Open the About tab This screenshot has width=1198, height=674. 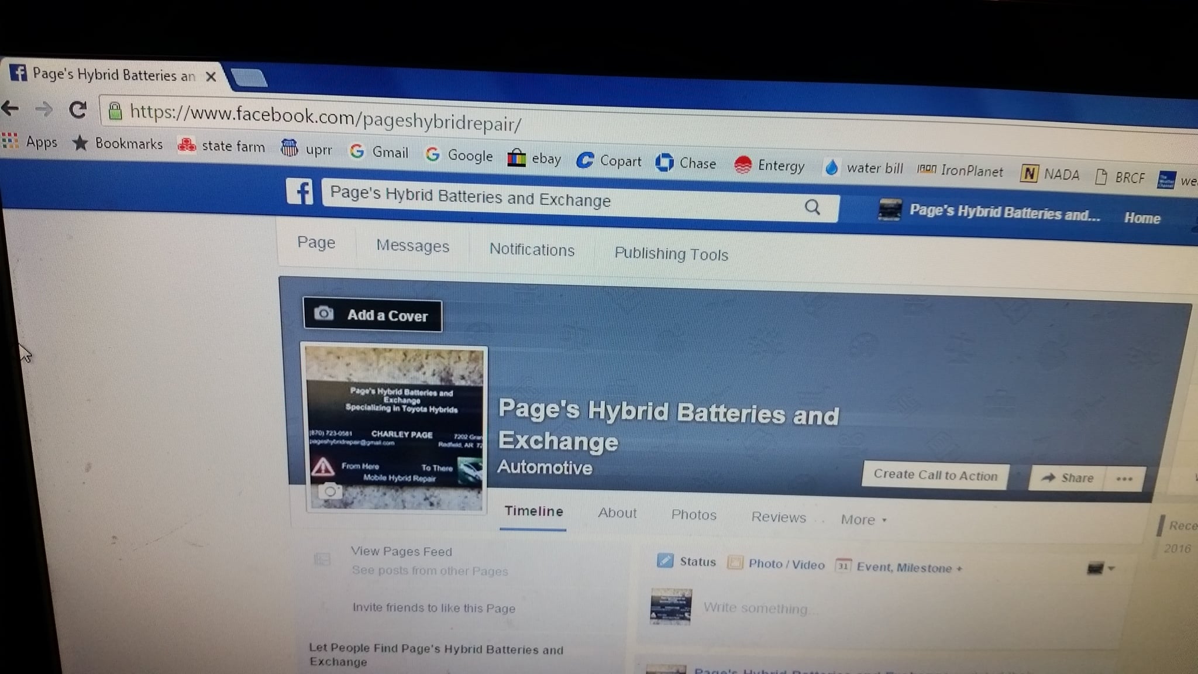pyautogui.click(x=617, y=513)
